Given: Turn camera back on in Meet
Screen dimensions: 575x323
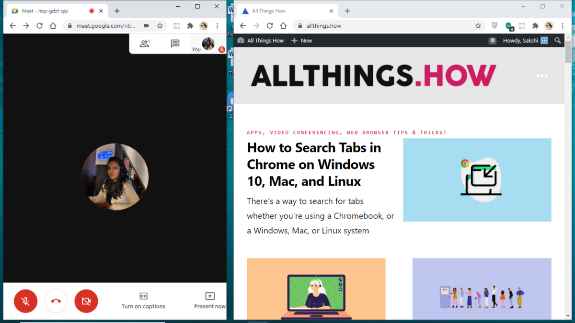Looking at the screenshot, I should point(86,301).
